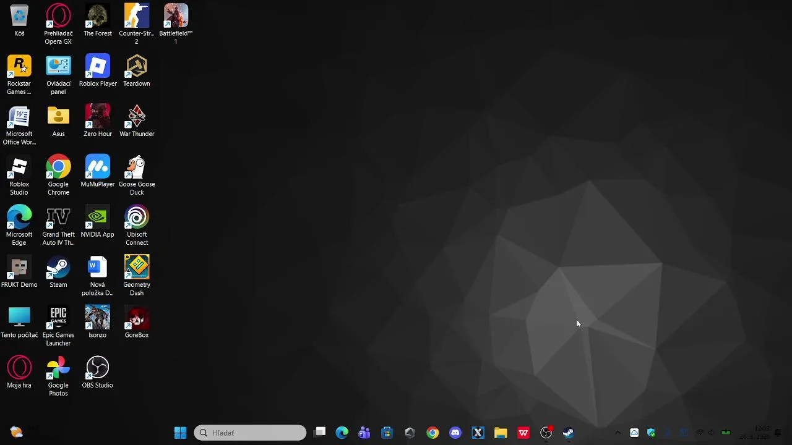Open the weather widget on taskbar
Viewport: 792px width, 445px height.
17,433
